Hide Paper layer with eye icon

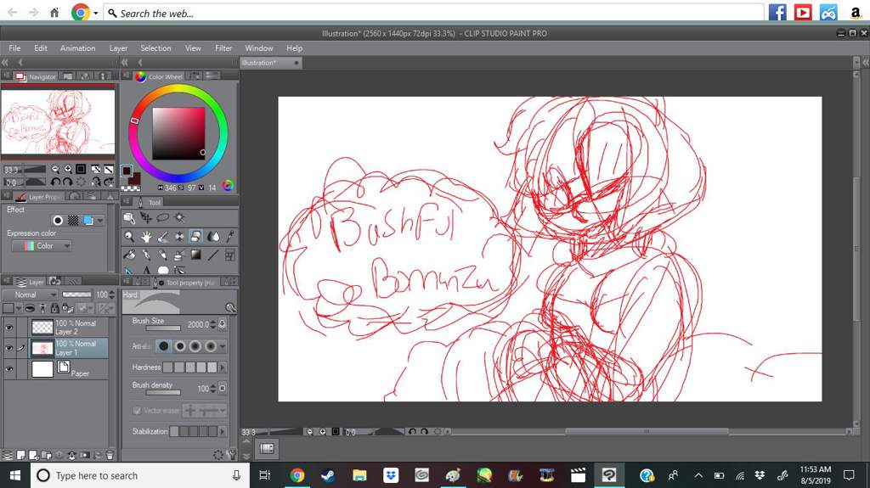pos(8,369)
